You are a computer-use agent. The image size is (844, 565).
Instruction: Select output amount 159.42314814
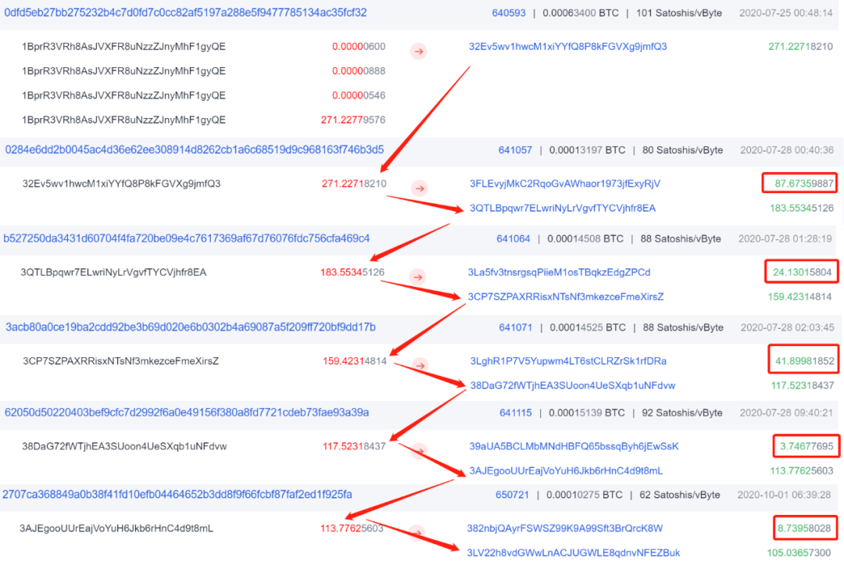click(799, 297)
